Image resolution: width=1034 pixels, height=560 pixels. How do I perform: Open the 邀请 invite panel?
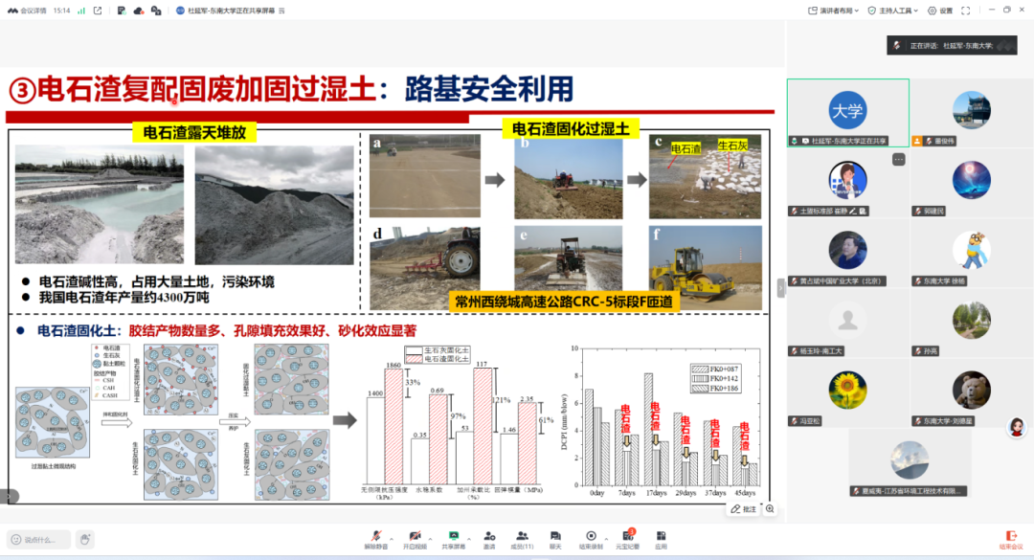488,540
